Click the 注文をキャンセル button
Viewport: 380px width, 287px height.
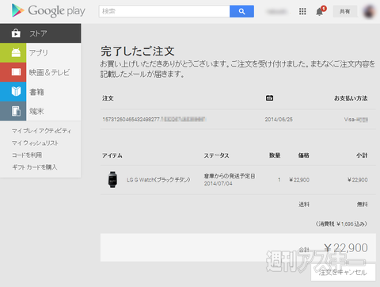pyautogui.click(x=343, y=273)
